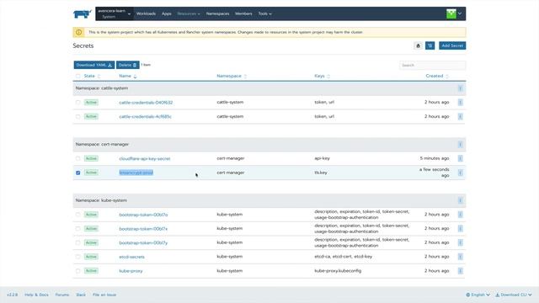Image resolution: width=539 pixels, height=303 pixels.
Task: Check the bootstrap-token-00bl7o row checkbox
Action: (x=78, y=215)
